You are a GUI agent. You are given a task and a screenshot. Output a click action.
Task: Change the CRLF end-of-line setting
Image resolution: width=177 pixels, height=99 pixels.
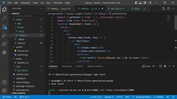point(127,97)
